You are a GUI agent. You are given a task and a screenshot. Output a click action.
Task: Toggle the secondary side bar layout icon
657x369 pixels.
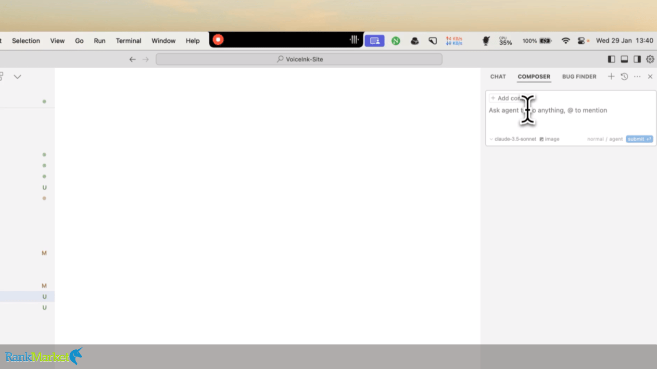[x=637, y=59]
